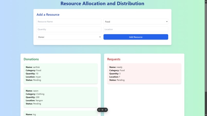Click 'Status: Pending' in needy request card

[x=117, y=80]
